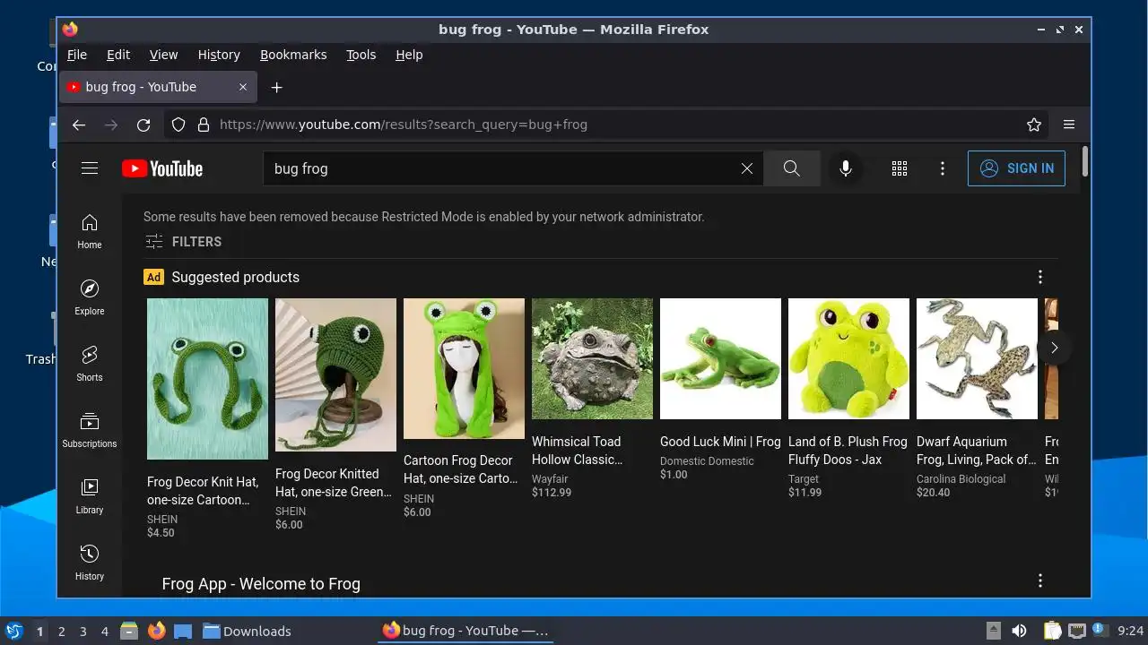This screenshot has height=645, width=1148.
Task: Switch to workspace 2 on the taskbar
Action: 61,631
